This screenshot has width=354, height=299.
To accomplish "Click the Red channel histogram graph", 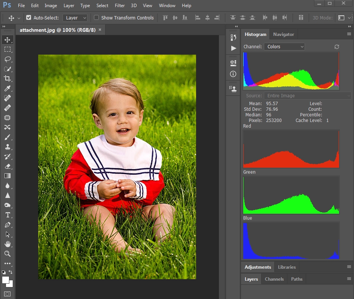I will (x=291, y=149).
